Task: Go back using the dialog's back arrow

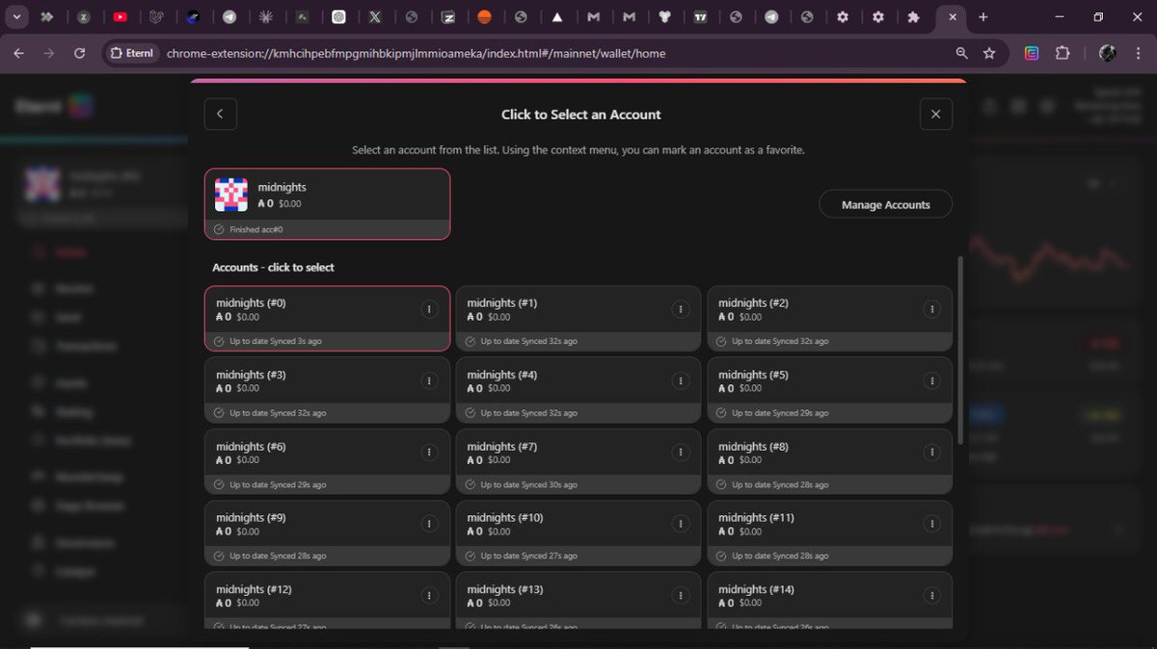Action: point(220,114)
